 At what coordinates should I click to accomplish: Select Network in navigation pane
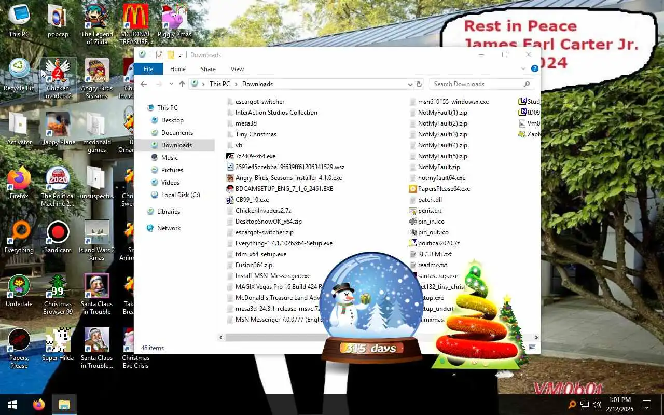pos(169,228)
